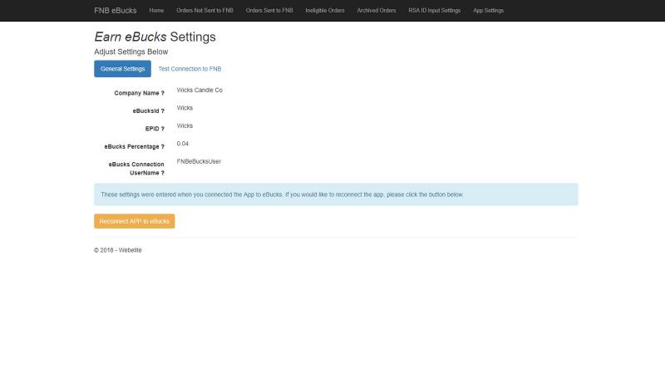Go to the Home nav item
Screen dimensions: 665x374
click(156, 11)
